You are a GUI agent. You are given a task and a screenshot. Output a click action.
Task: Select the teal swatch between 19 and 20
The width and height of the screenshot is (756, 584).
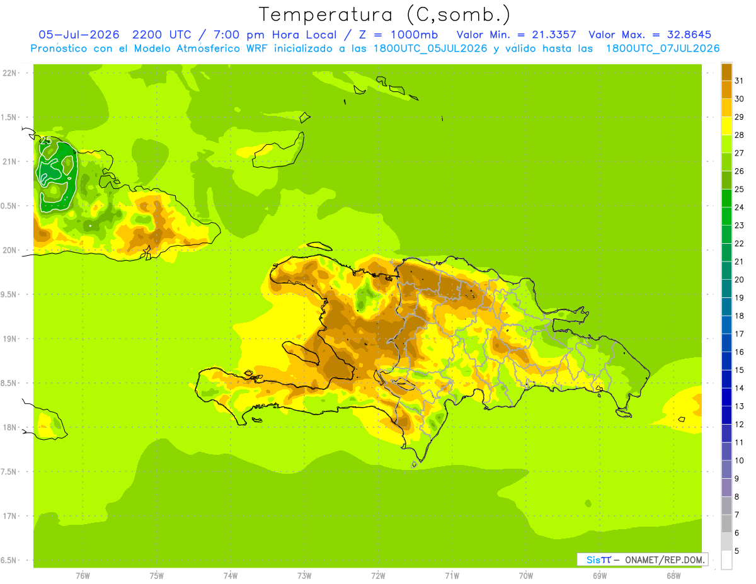(x=726, y=289)
